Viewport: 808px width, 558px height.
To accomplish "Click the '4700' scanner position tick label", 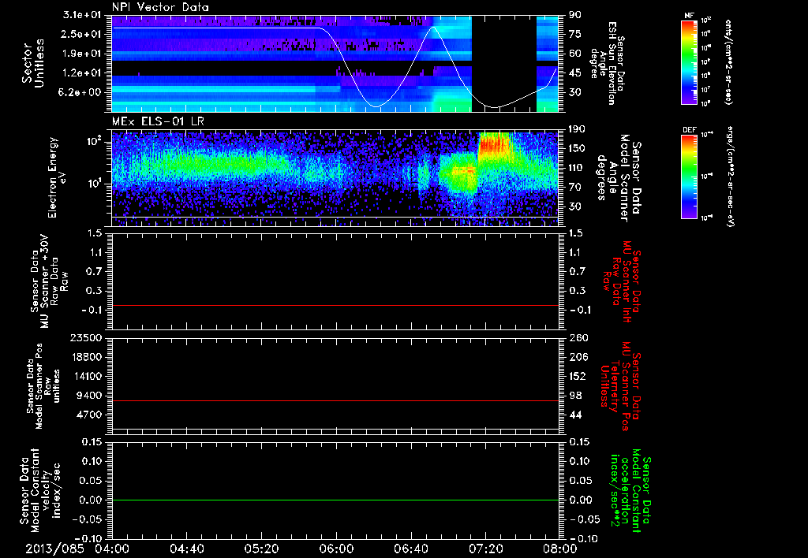I will (90, 415).
